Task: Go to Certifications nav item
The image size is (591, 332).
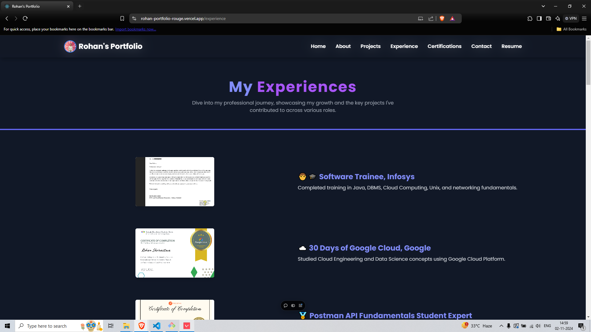Action: pyautogui.click(x=444, y=46)
